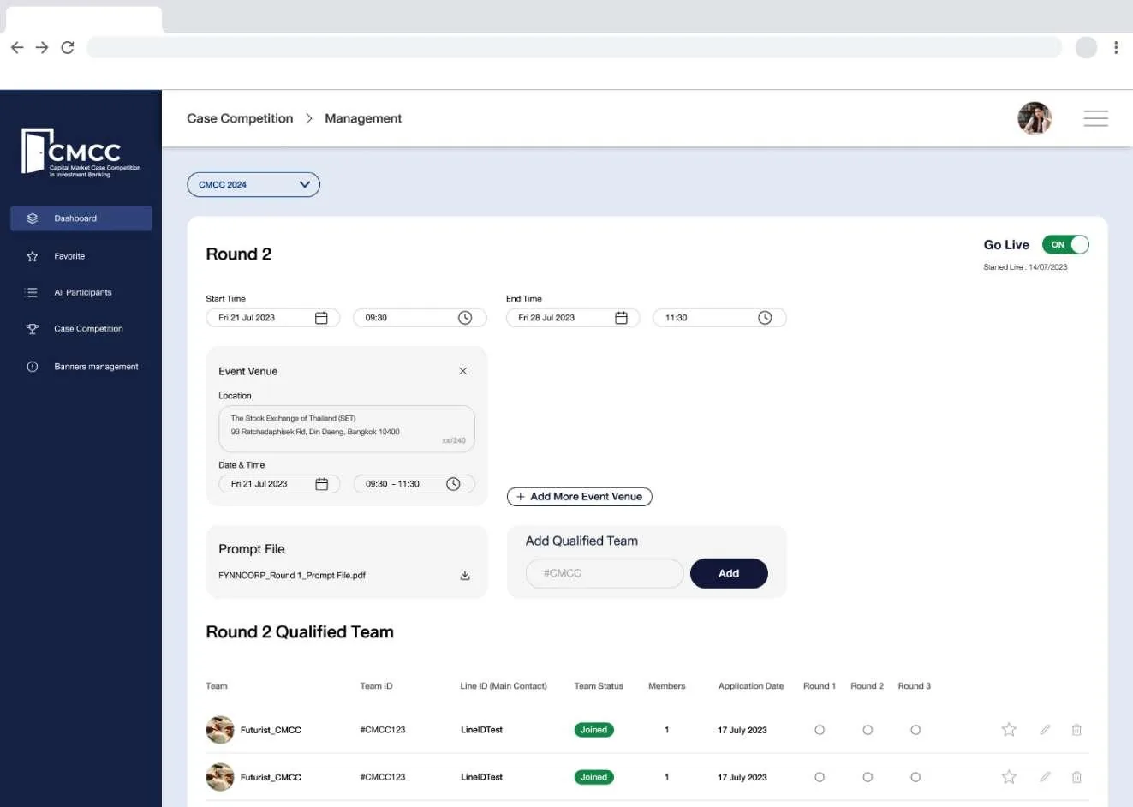Screen dimensions: 1133x807
Task: Select Round 3 radio in first team row
Action: 915,730
